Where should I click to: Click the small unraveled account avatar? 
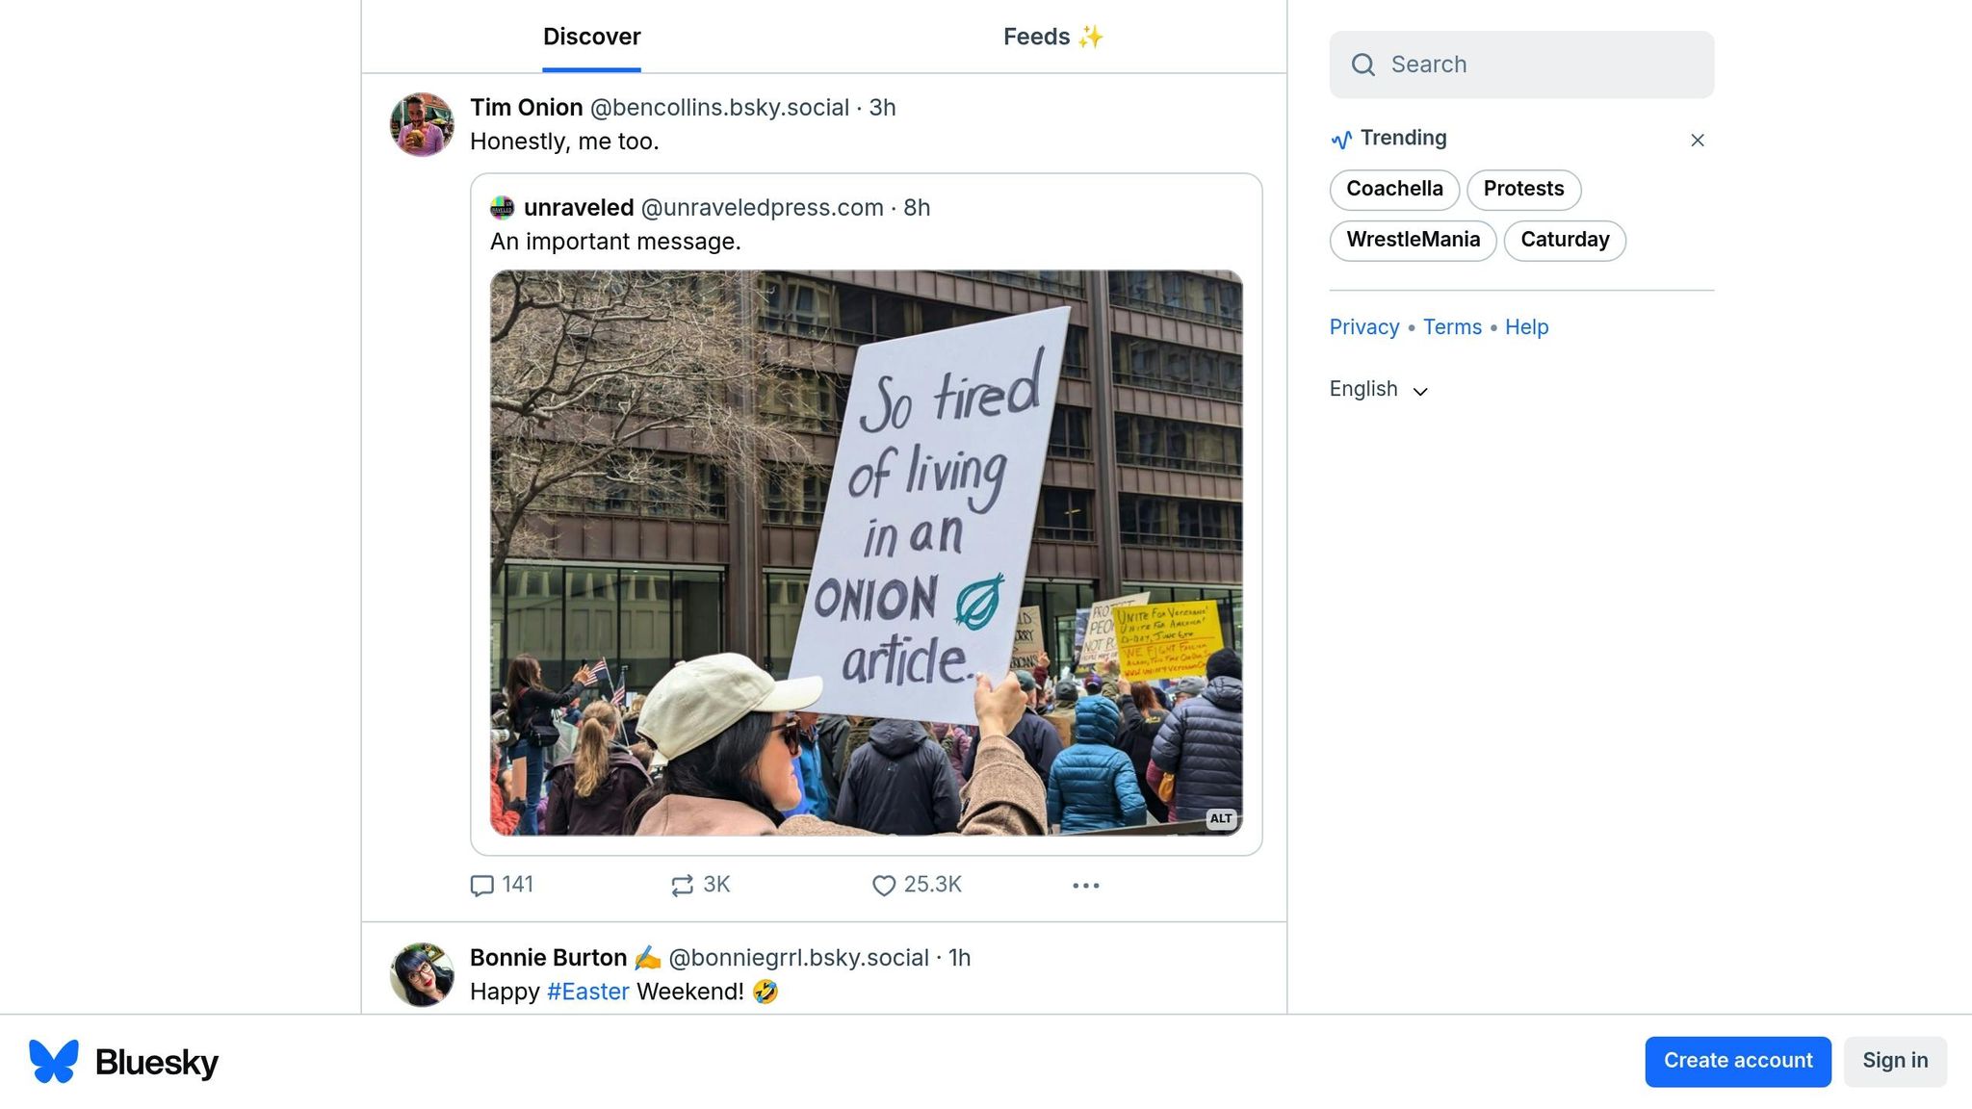coord(502,208)
